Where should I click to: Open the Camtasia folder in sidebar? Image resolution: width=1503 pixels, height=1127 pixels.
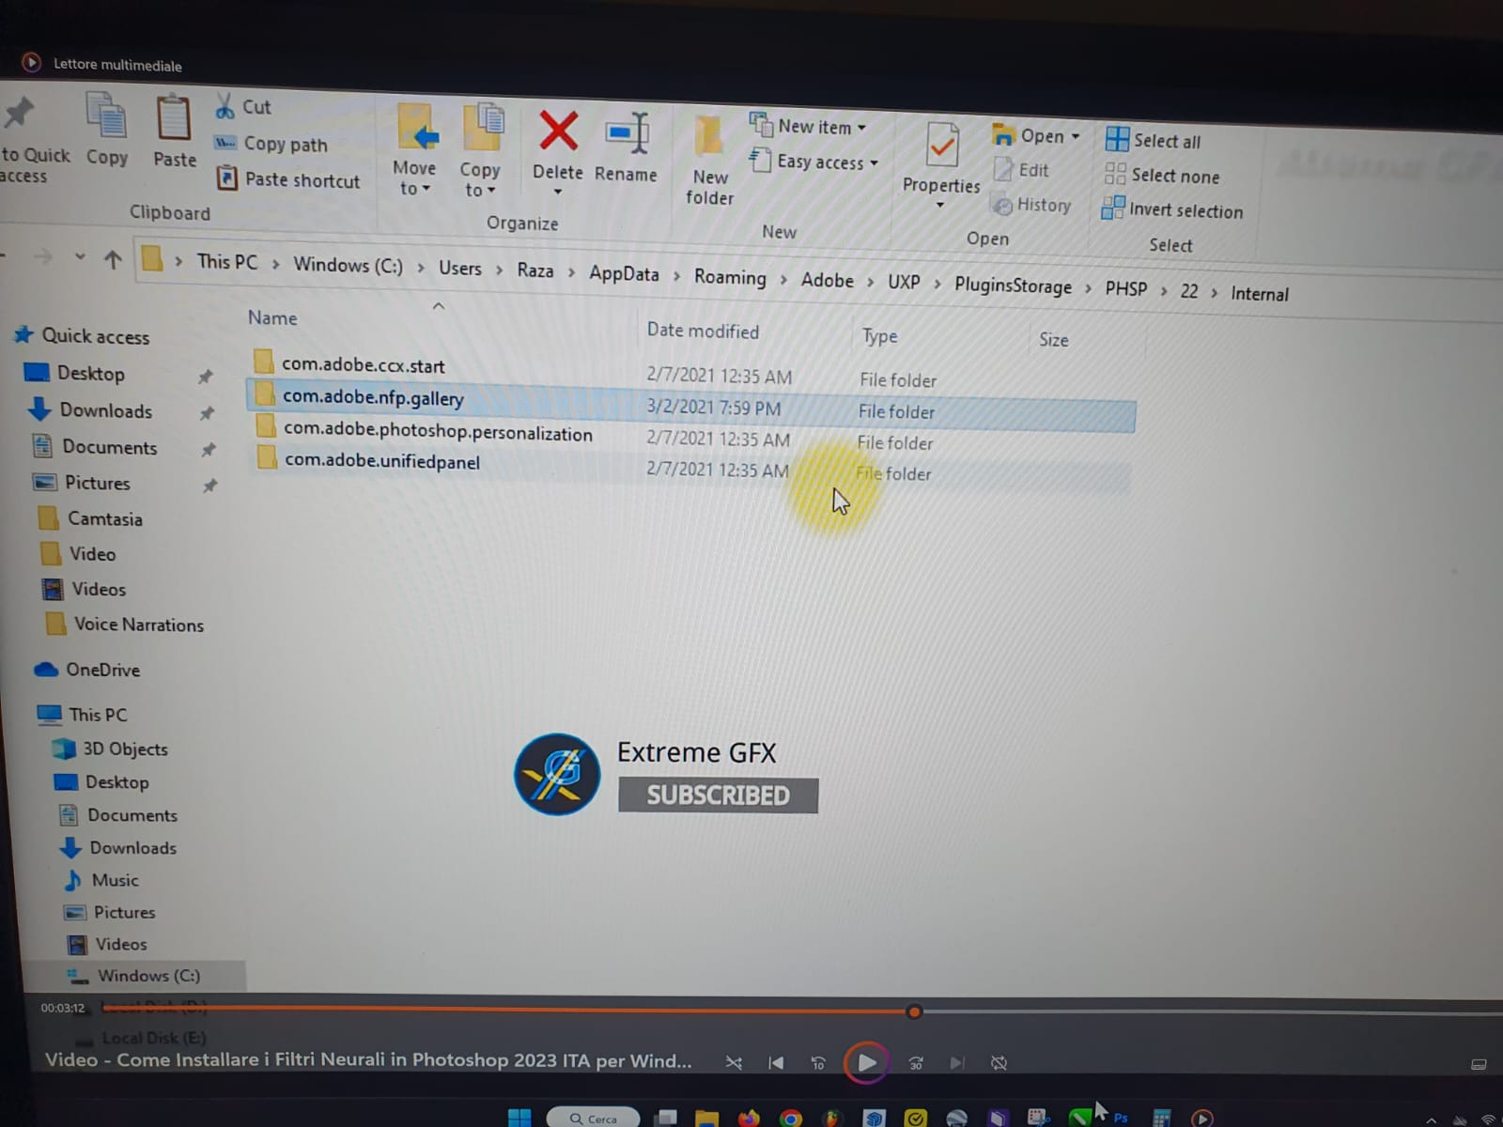(91, 518)
